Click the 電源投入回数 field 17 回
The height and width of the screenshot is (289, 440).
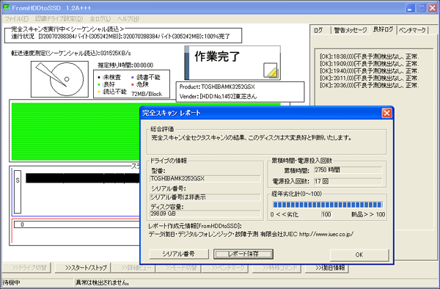[348, 181]
